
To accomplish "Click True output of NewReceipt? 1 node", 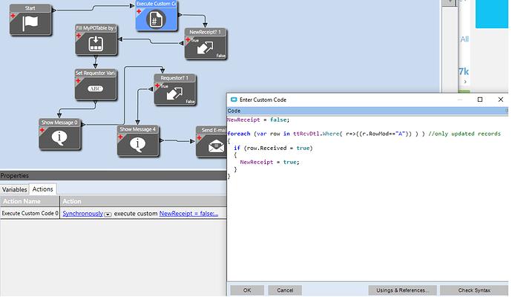I will (x=195, y=41).
